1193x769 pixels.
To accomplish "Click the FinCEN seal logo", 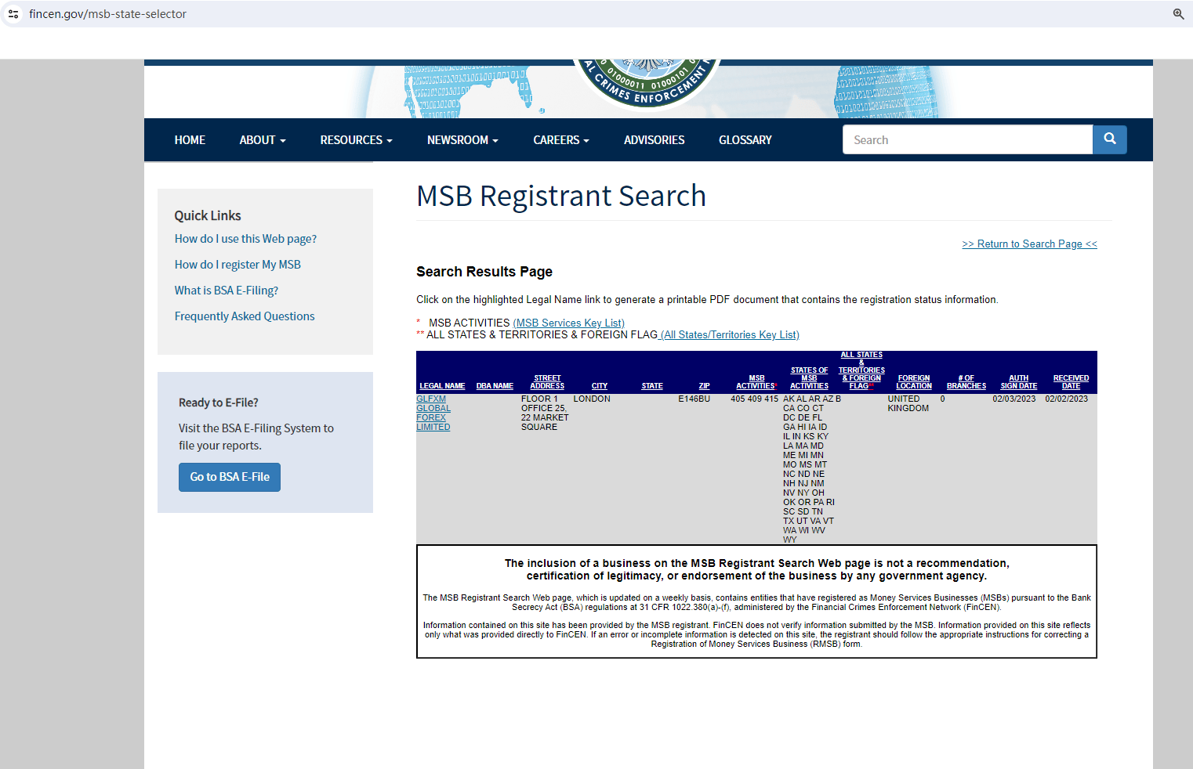I will [x=647, y=84].
